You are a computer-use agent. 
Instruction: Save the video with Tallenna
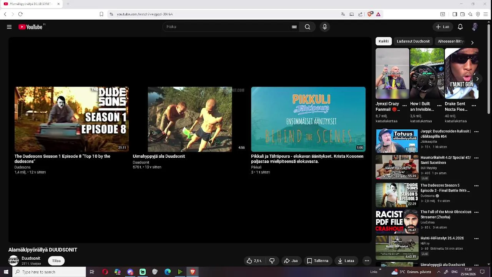coord(317,261)
